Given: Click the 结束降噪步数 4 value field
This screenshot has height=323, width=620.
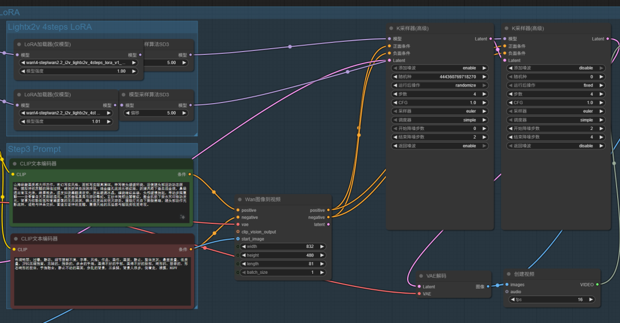Looking at the screenshot, I should pos(556,137).
